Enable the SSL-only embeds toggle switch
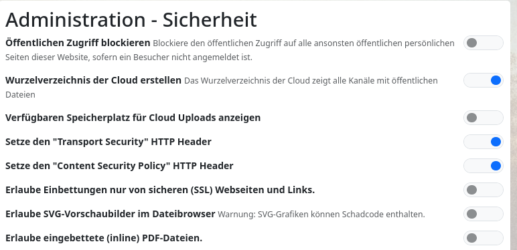 point(484,190)
